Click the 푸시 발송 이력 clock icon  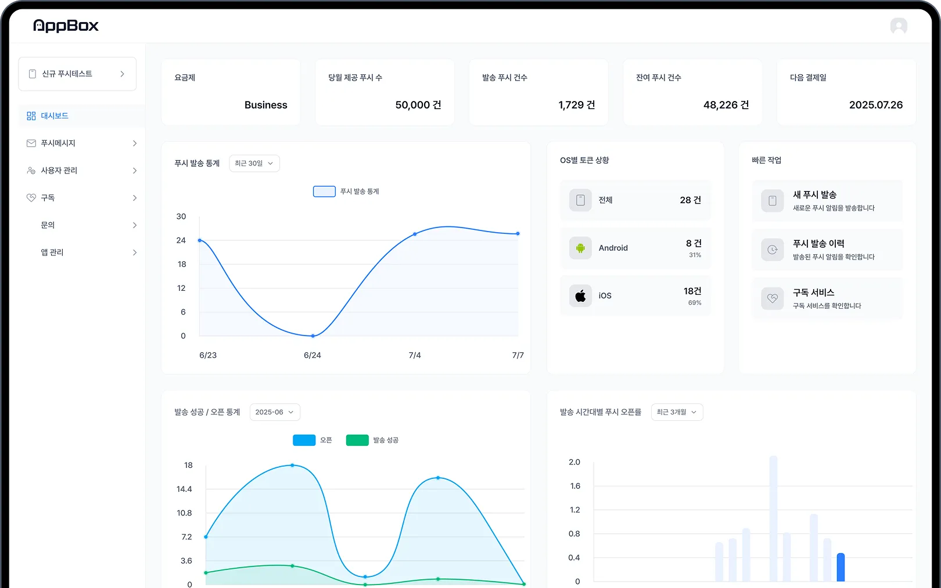(x=772, y=250)
